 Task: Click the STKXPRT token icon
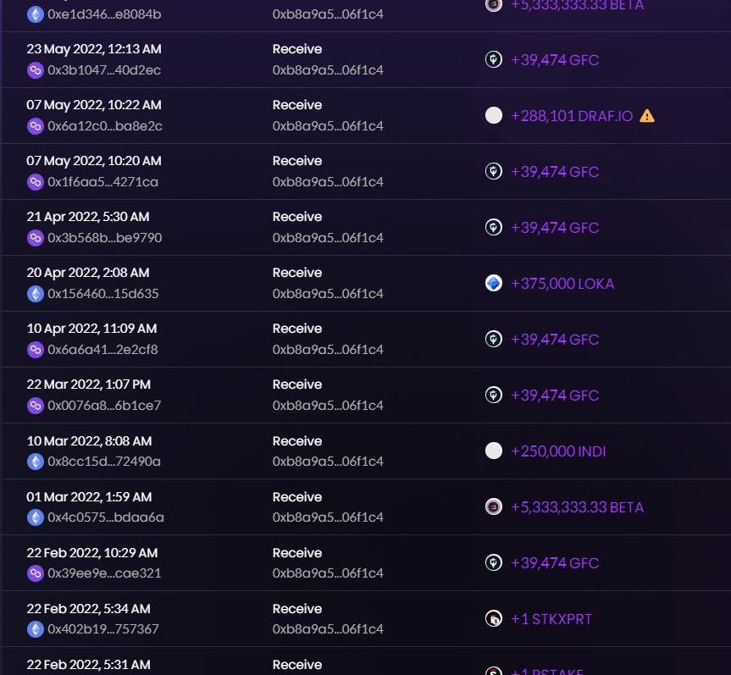tap(494, 619)
